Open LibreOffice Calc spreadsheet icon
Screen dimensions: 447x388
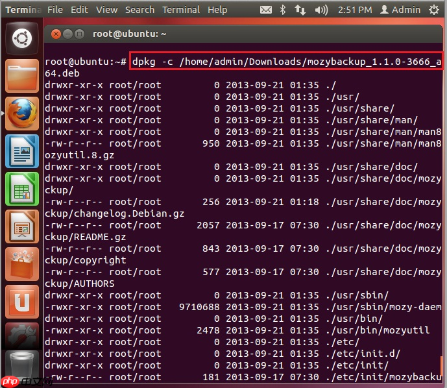(x=22, y=189)
